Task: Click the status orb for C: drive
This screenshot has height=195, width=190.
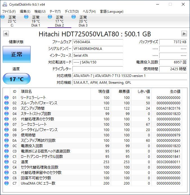Action: [3, 17]
